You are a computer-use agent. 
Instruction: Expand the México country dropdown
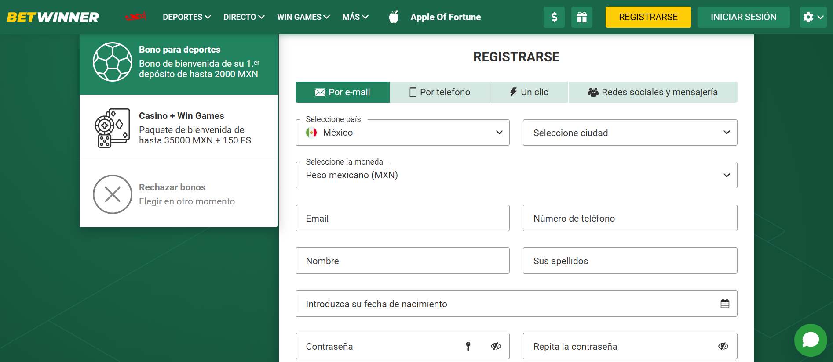pyautogui.click(x=402, y=133)
